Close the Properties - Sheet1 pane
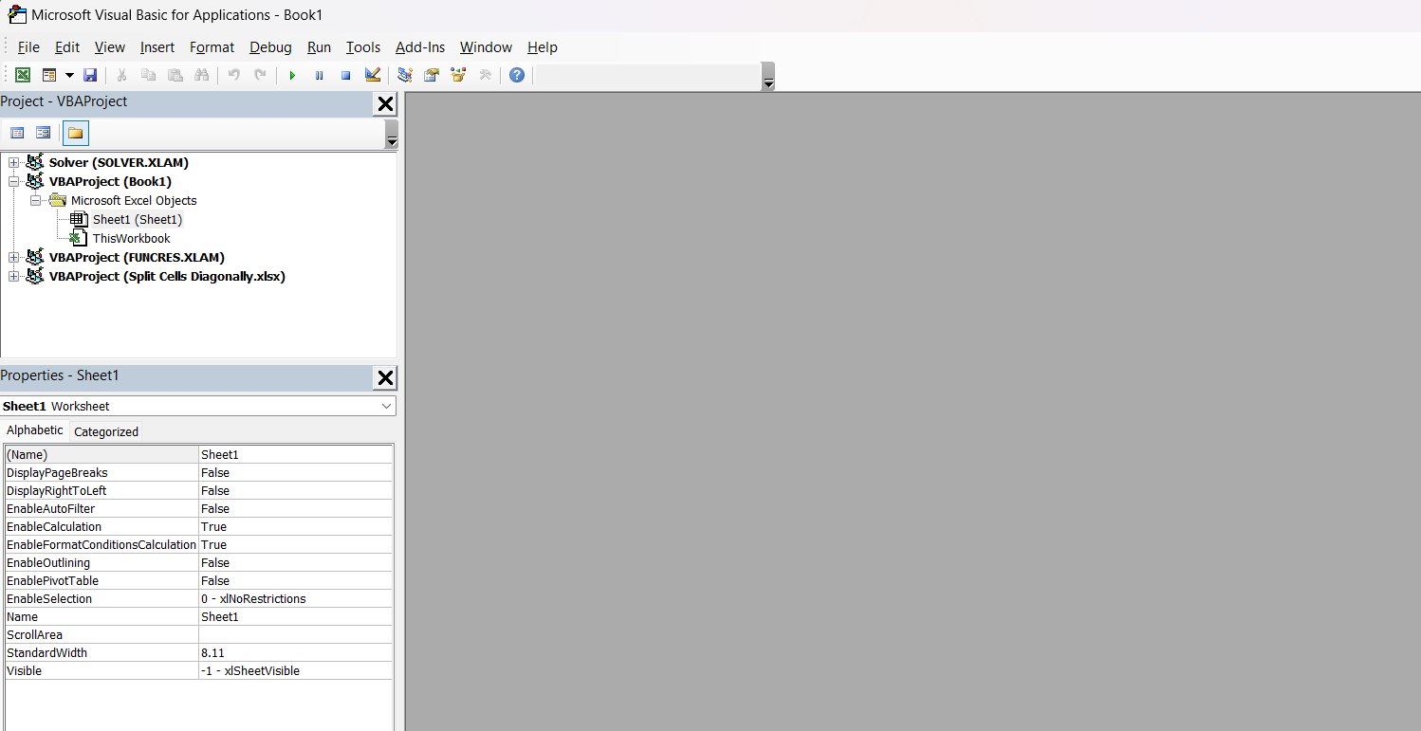This screenshot has width=1421, height=731. pyautogui.click(x=385, y=378)
